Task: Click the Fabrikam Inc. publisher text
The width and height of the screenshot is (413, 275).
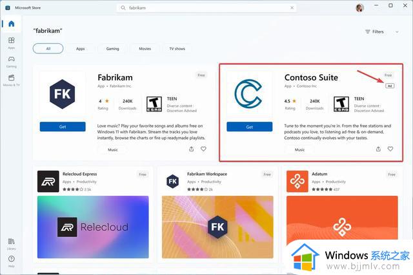Action: click(x=121, y=86)
